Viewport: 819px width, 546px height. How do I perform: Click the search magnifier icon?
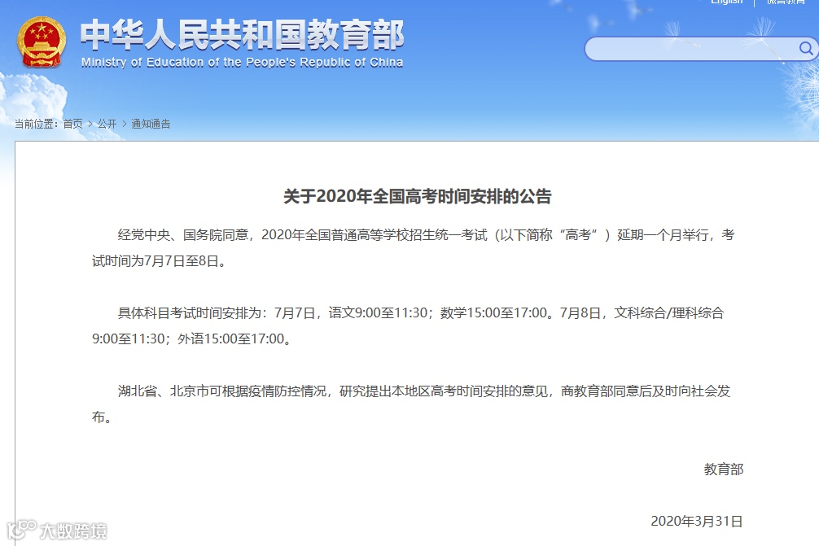click(806, 49)
